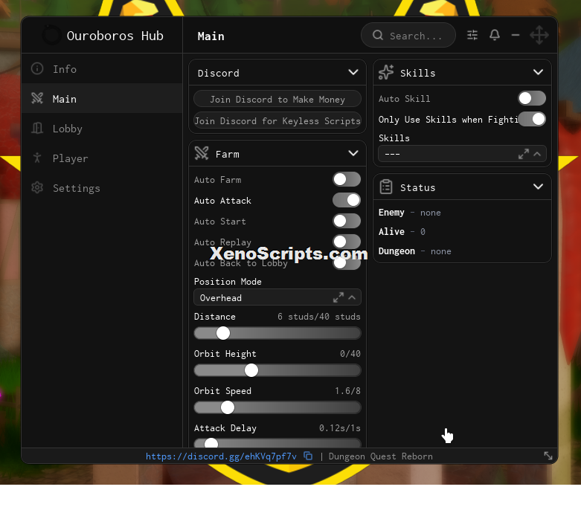
Task: Click the clipboard icon in Status header
Action: [x=386, y=187]
